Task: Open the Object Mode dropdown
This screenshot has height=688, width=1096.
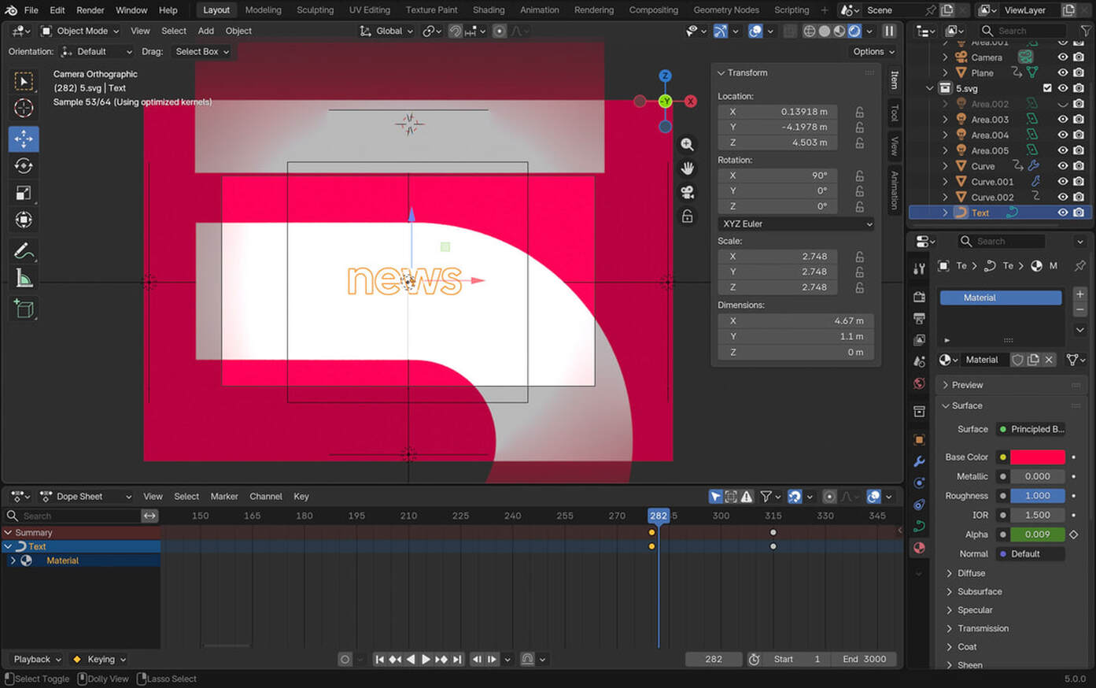Action: click(80, 31)
